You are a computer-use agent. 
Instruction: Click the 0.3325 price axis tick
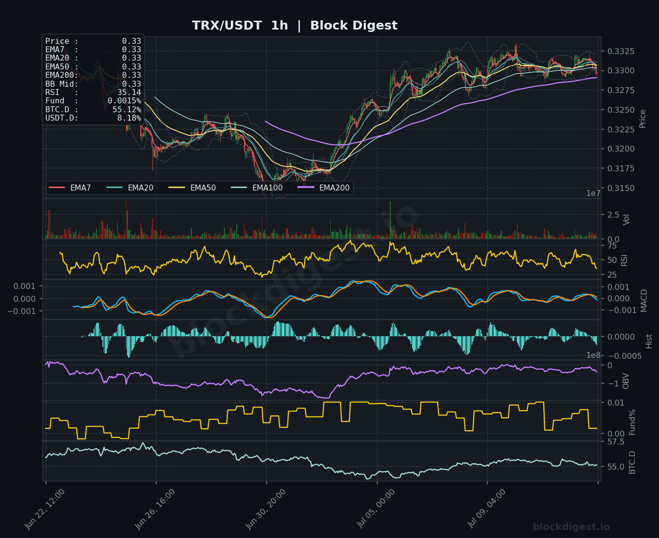(x=621, y=51)
